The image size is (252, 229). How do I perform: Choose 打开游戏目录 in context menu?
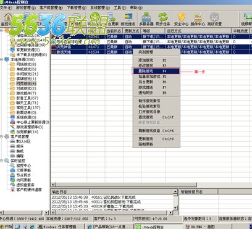[156, 112]
